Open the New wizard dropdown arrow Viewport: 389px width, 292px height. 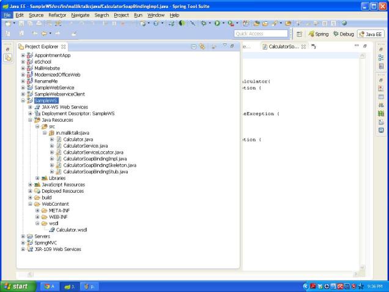pyautogui.click(x=14, y=23)
